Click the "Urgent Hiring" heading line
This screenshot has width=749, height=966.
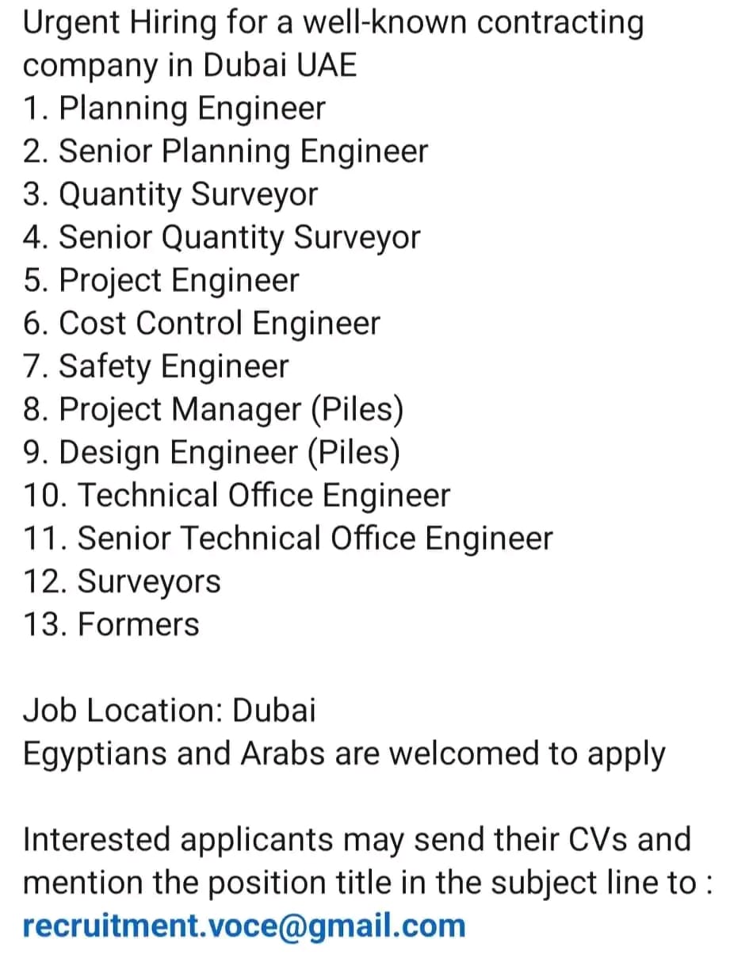tap(333, 22)
